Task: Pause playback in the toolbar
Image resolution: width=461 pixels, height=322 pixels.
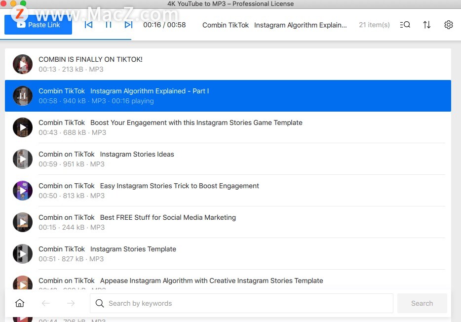Action: tap(109, 25)
